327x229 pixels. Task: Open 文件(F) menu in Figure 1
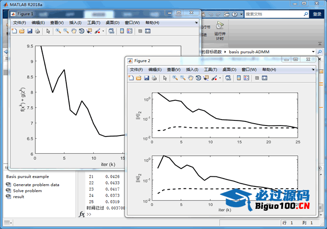tap(19, 23)
